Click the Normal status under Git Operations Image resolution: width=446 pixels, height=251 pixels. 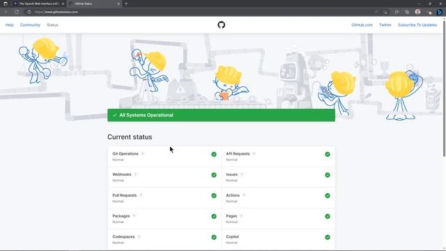click(118, 160)
